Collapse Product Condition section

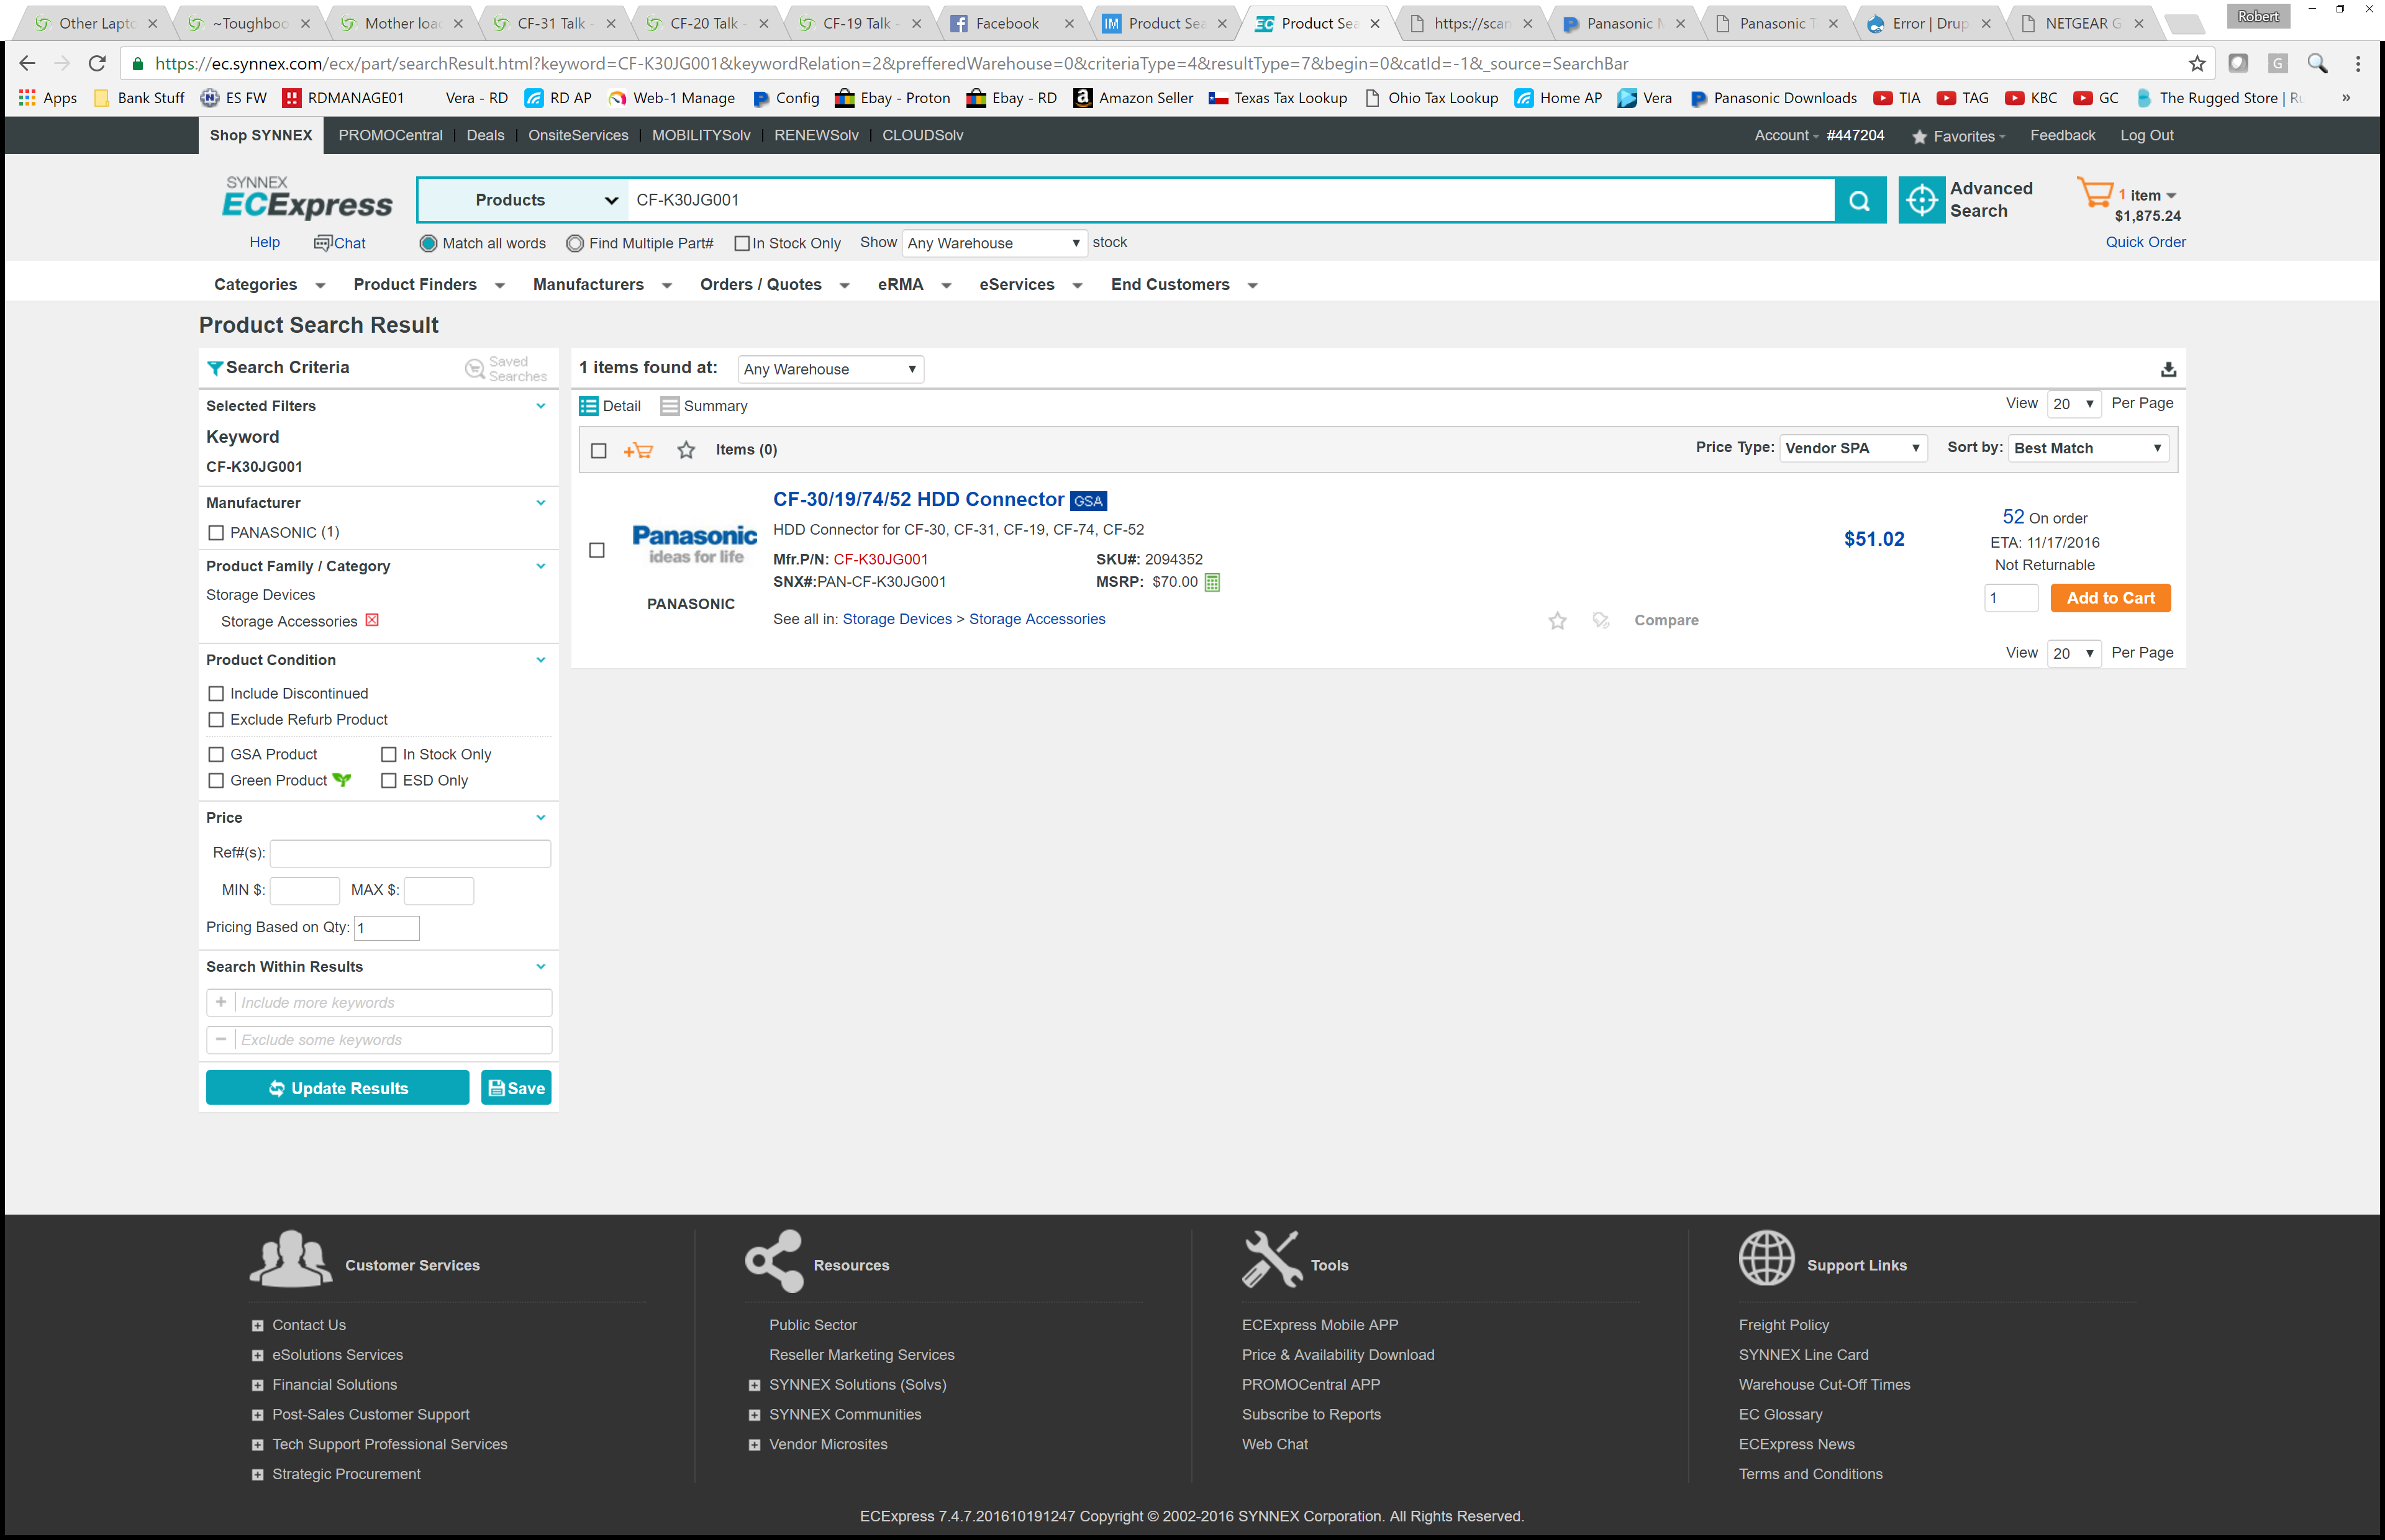click(x=541, y=660)
